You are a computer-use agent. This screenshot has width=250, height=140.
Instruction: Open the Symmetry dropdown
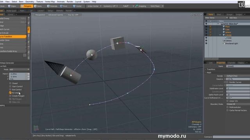[111, 6]
